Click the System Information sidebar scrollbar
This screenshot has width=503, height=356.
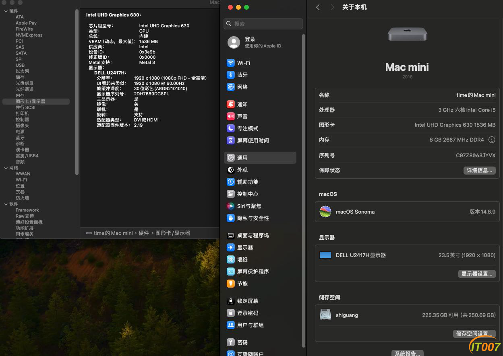pos(77,92)
